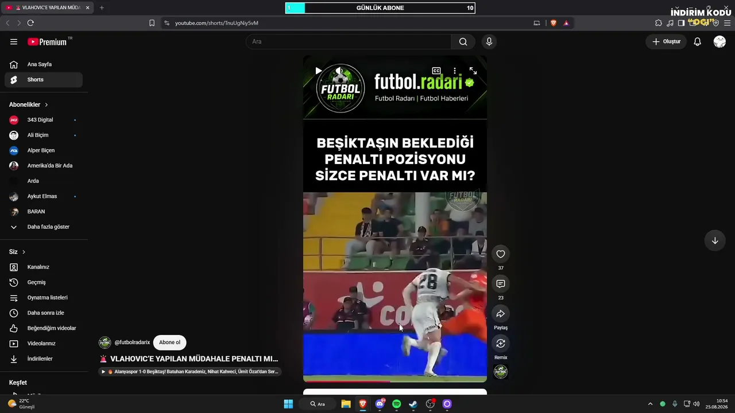735x413 pixels.
Task: Mute the Short with the volume icon
Action: tap(339, 71)
